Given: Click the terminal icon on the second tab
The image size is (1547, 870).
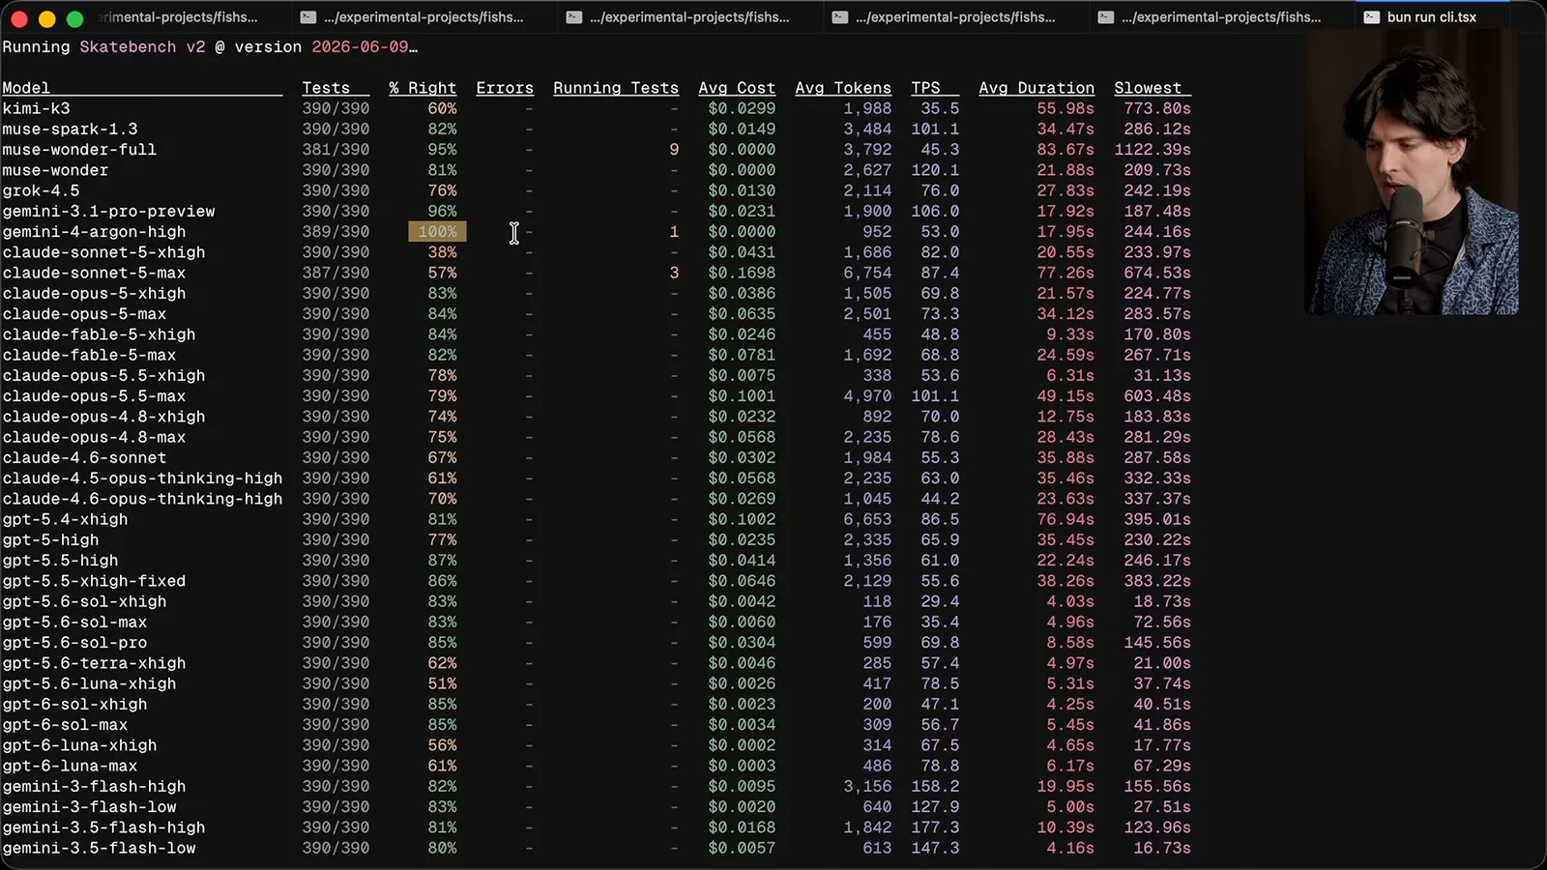Looking at the screenshot, I should 308,17.
